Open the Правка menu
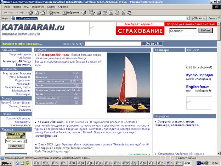This screenshot has height=166, width=221. [17, 7]
